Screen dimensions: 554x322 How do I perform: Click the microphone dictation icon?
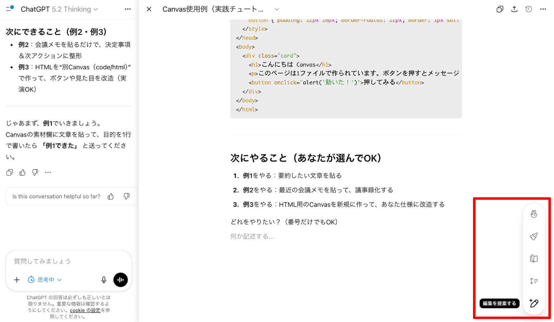[x=104, y=280]
